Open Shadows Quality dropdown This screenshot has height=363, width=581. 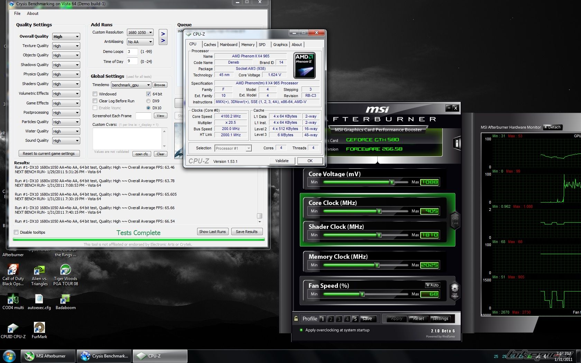coord(66,65)
